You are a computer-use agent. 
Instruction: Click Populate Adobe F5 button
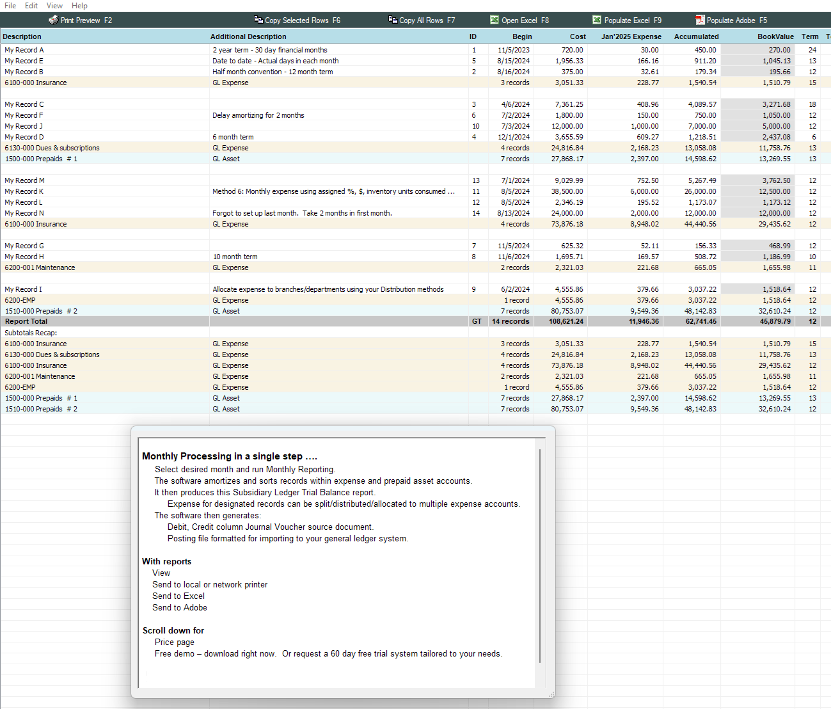[731, 20]
